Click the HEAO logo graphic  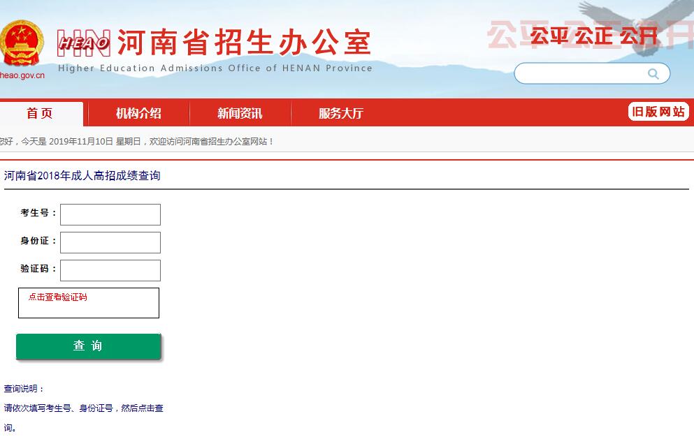click(83, 43)
